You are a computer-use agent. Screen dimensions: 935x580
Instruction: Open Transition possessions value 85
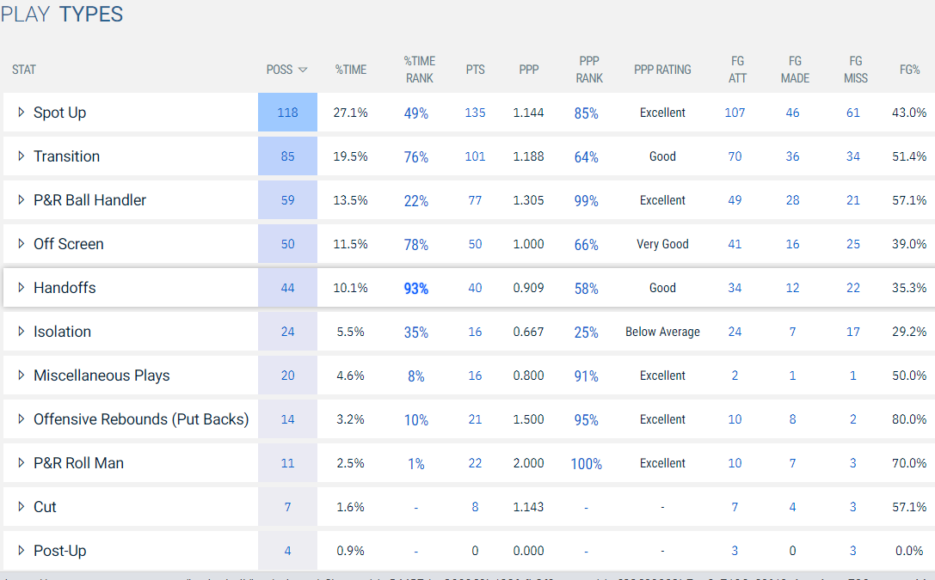pos(287,156)
